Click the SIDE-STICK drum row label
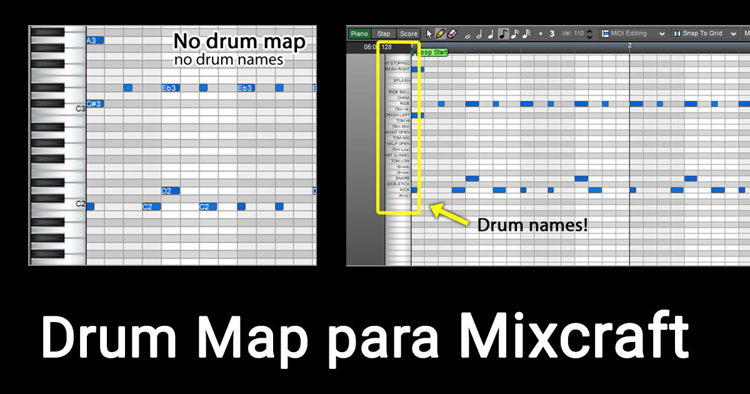This screenshot has width=750, height=394. point(399,184)
